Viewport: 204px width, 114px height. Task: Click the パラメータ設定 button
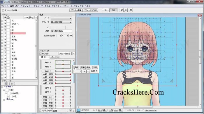tap(65, 54)
